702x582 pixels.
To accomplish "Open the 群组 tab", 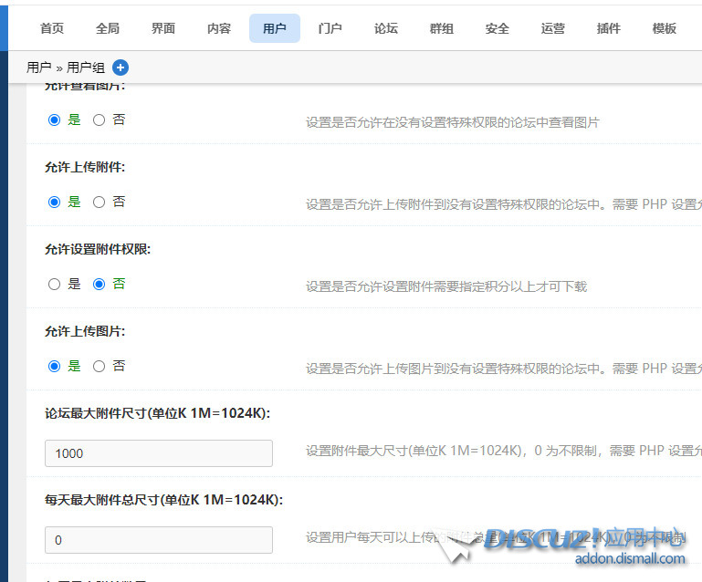I will [442, 28].
